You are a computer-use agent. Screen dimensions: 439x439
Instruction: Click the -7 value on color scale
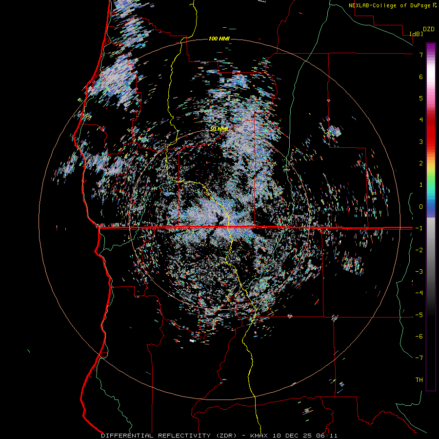(419, 358)
